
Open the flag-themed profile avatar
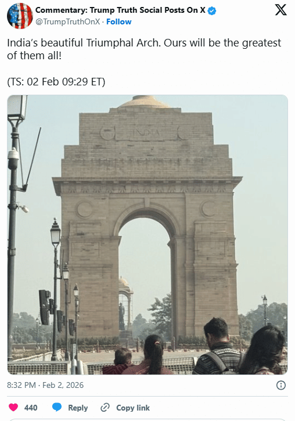(x=20, y=16)
